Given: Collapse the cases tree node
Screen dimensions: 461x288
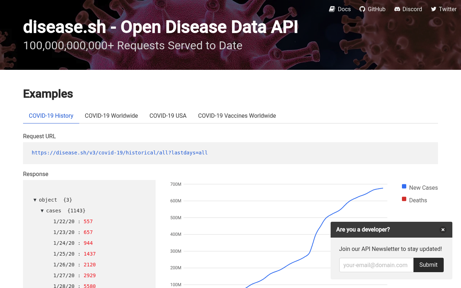Looking at the screenshot, I should [x=42, y=211].
